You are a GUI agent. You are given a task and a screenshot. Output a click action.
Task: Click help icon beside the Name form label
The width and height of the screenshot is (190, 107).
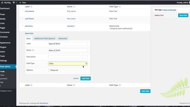tap(33, 50)
